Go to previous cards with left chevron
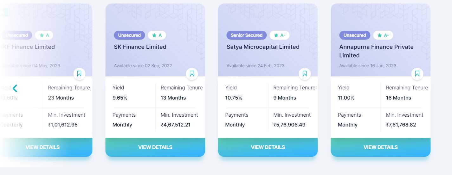 (x=15, y=88)
